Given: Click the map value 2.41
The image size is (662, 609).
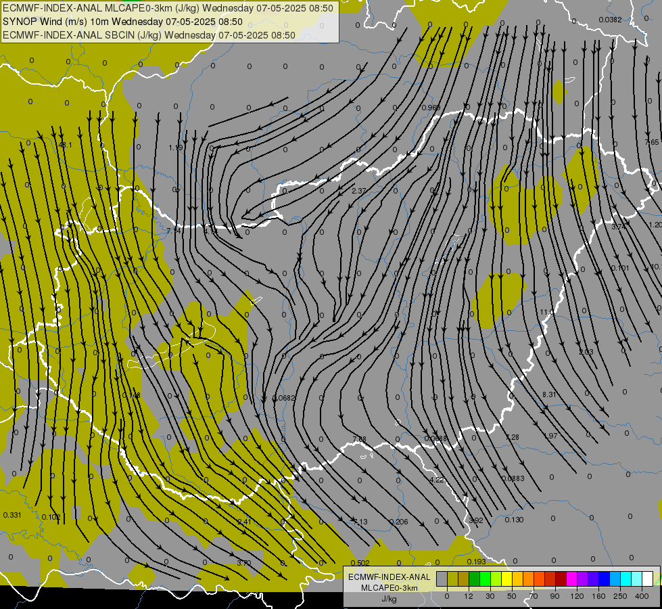Looking at the screenshot, I should [x=245, y=522].
